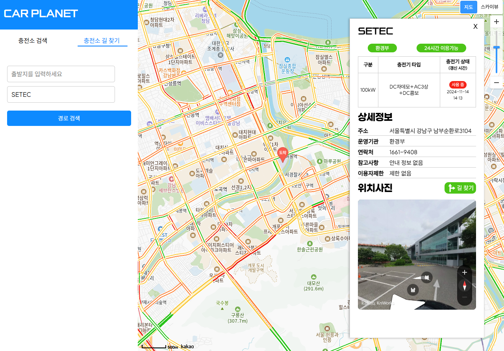The height and width of the screenshot is (351, 504).
Task: Click the 운영기관 row label
Action: [368, 142]
